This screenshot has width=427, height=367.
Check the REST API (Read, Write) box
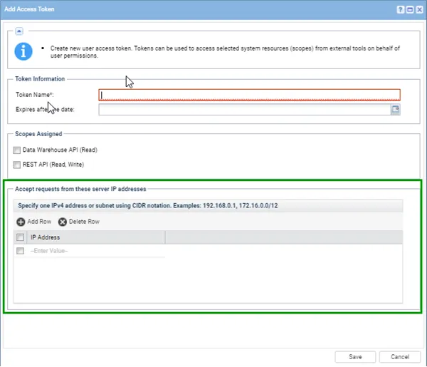coord(17,164)
